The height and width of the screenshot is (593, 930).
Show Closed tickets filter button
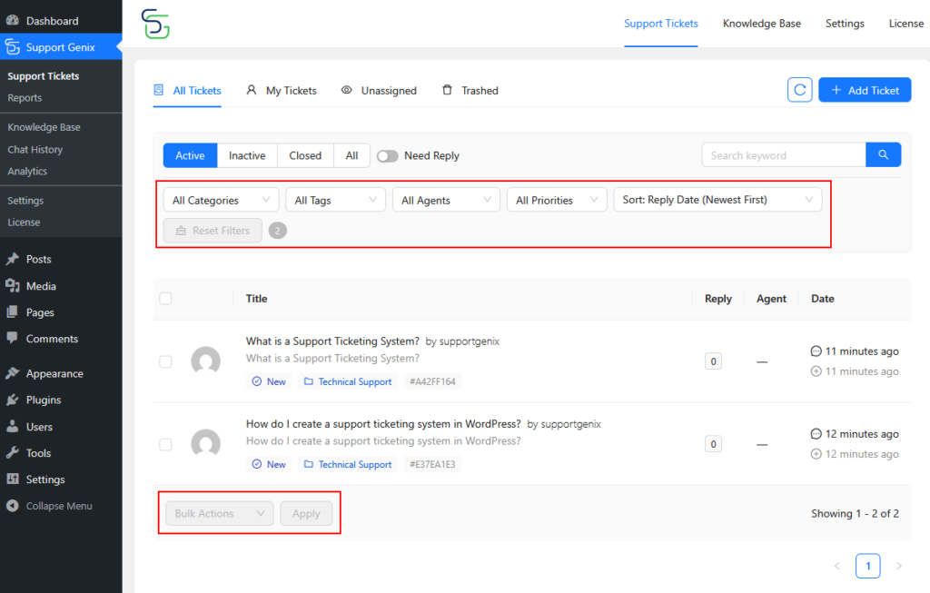(305, 156)
